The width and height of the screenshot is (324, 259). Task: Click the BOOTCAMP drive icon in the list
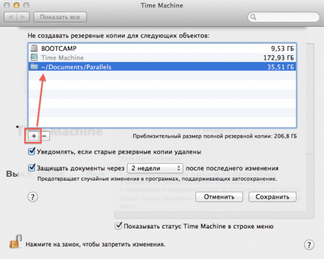(x=34, y=48)
